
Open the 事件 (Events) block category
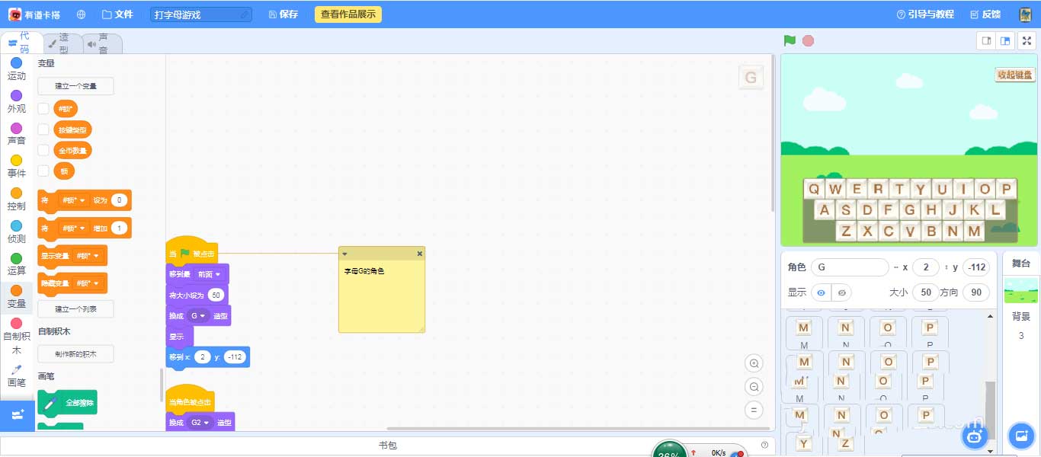(x=17, y=167)
